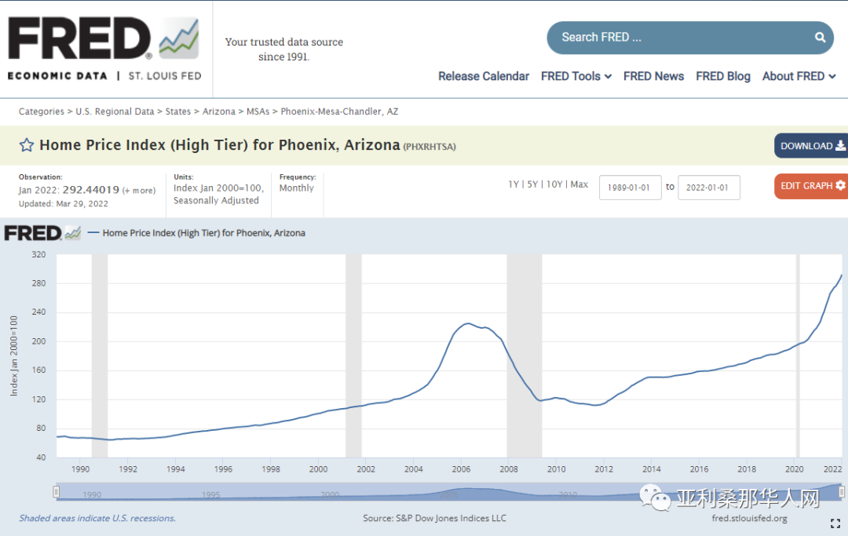The width and height of the screenshot is (848, 536).
Task: Expand the About FRED dropdown menu
Action: pyautogui.click(x=799, y=76)
